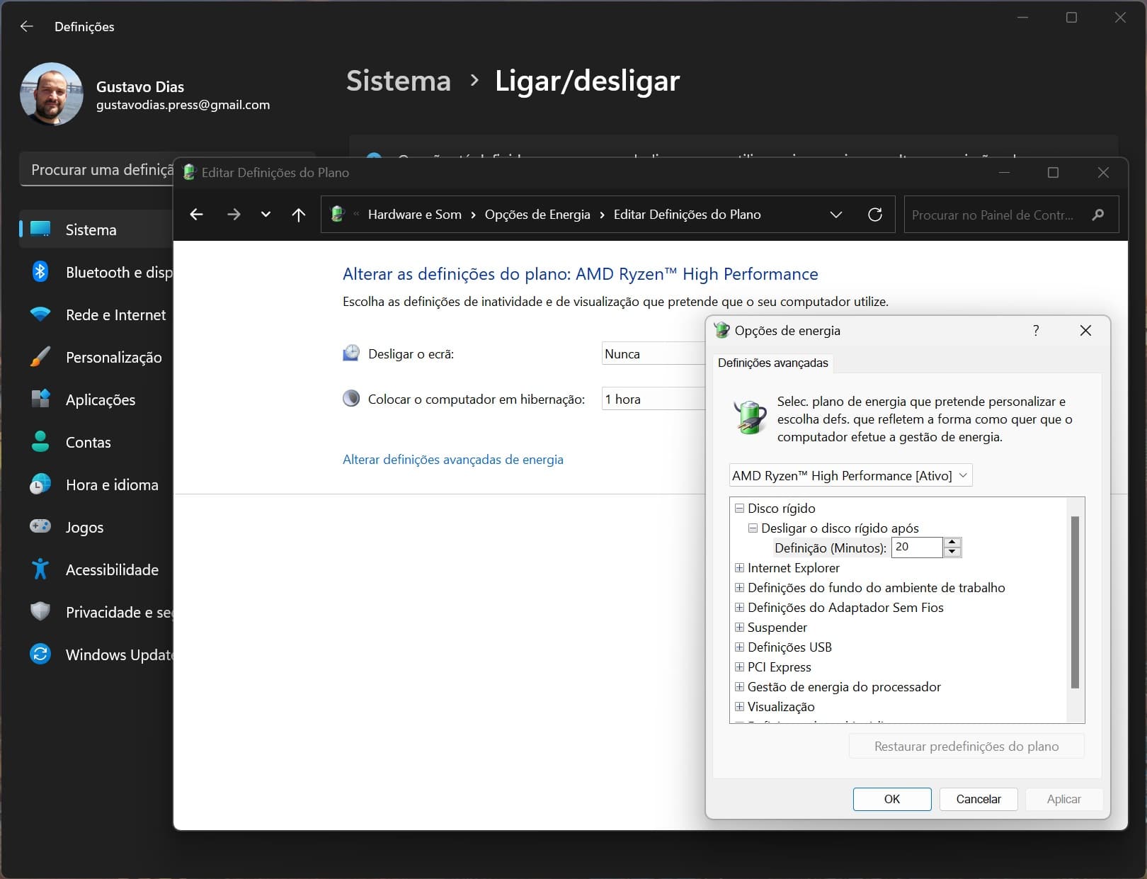Click OK in Opções de energia
1147x879 pixels.
(x=892, y=799)
